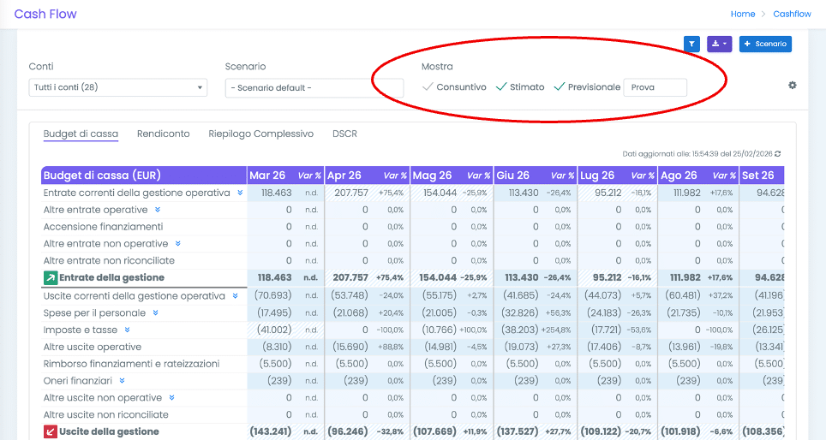826x440 pixels.
Task: Click the blue filter funnel icon
Action: point(691,44)
